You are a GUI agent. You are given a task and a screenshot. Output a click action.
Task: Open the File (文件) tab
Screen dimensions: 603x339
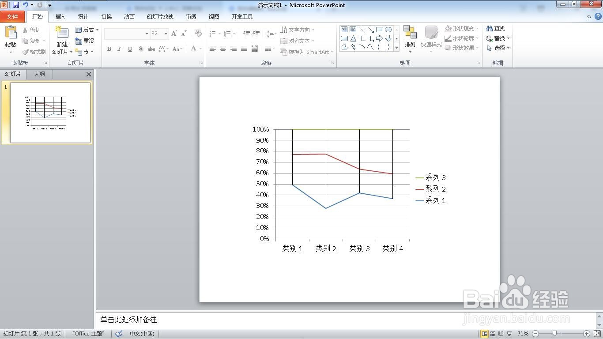click(13, 17)
